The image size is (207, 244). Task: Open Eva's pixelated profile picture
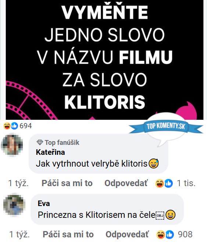tap(13, 205)
